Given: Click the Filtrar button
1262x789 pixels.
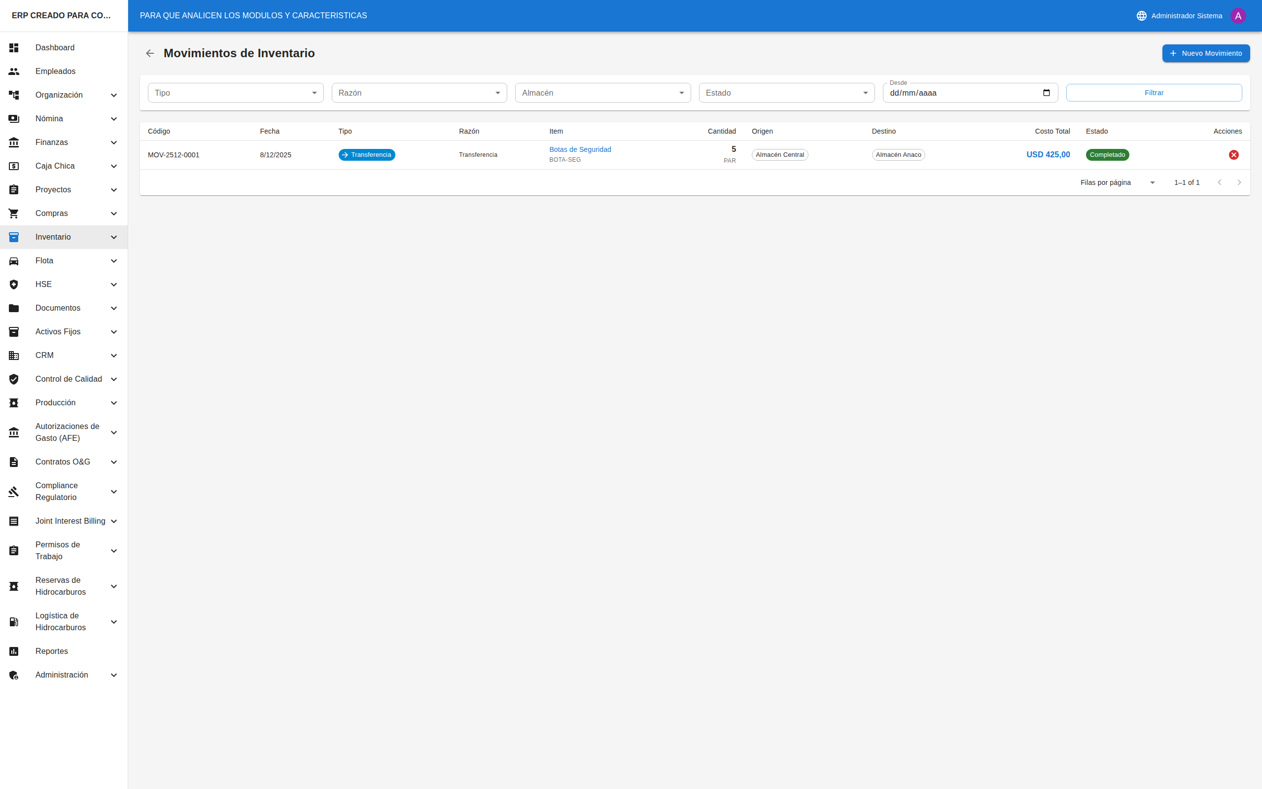Looking at the screenshot, I should tap(1154, 92).
